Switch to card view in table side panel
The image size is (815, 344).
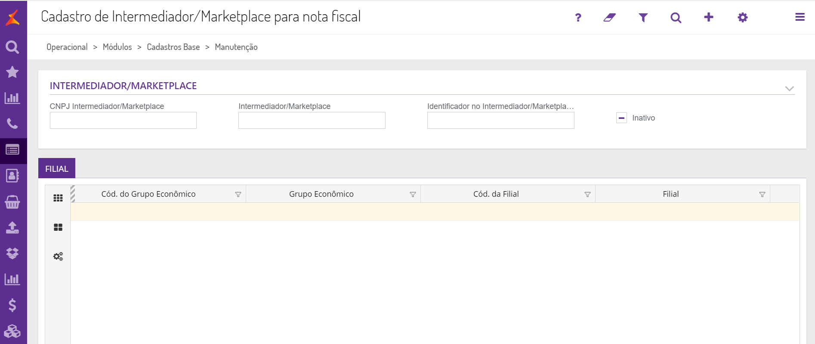click(x=58, y=227)
